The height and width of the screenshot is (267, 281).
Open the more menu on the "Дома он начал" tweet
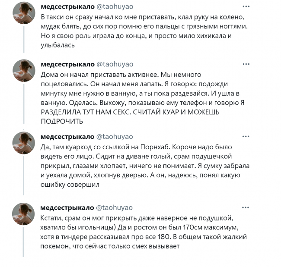(x=246, y=65)
